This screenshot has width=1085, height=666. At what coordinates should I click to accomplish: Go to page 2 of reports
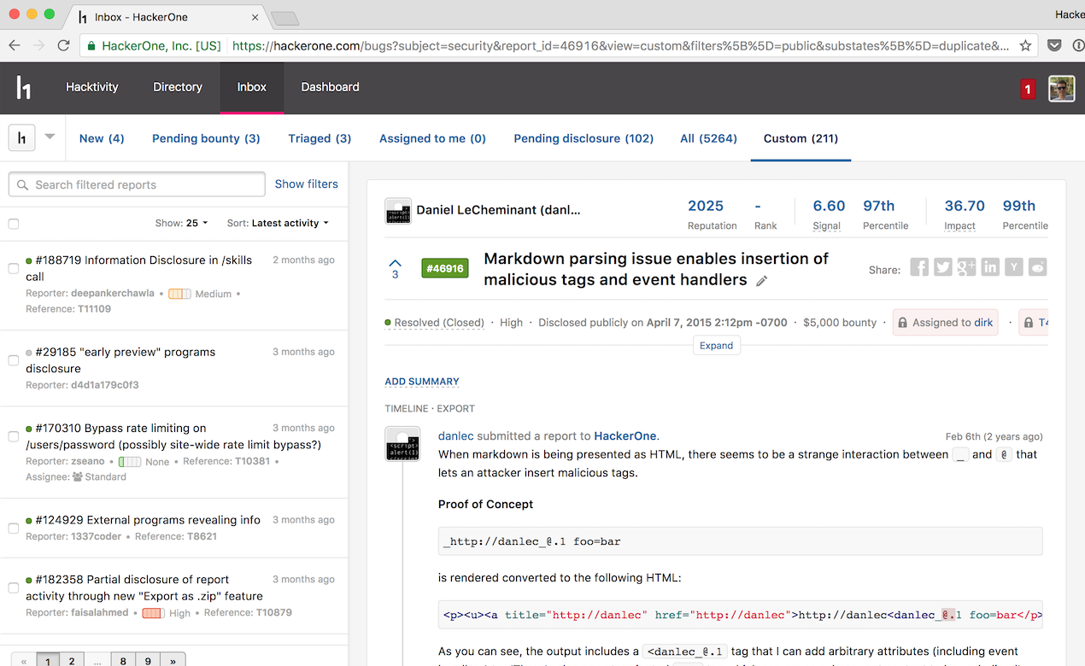[72, 660]
